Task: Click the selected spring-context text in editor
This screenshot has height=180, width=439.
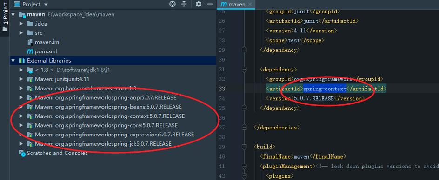Action: [x=325, y=89]
